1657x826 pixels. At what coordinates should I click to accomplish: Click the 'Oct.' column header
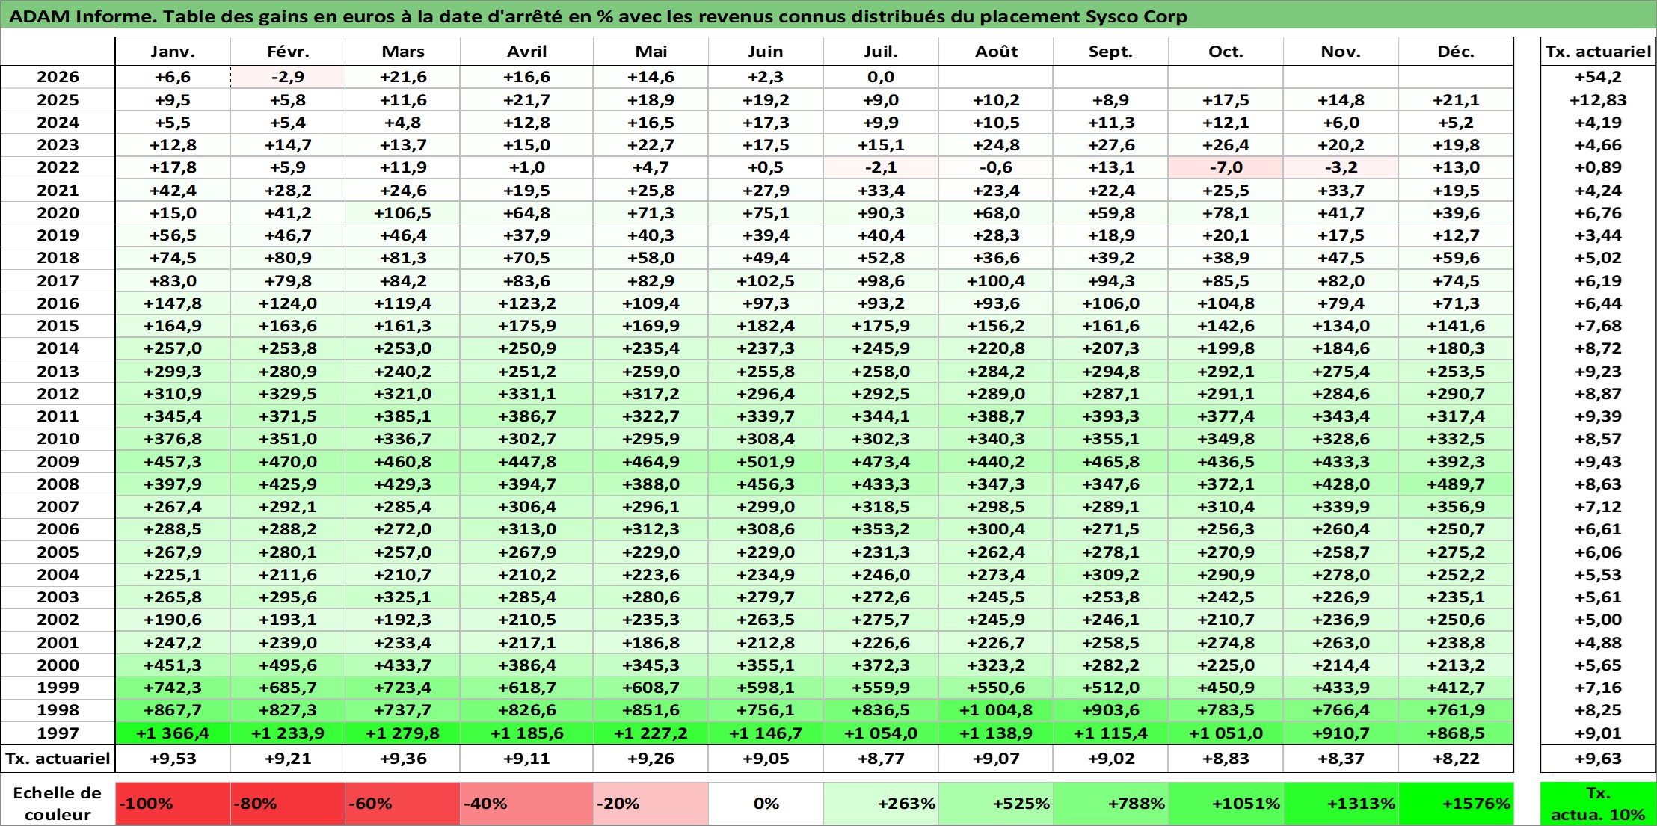click(x=1226, y=52)
